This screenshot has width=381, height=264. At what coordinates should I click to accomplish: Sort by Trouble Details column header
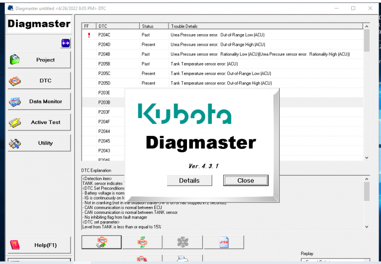(265, 26)
